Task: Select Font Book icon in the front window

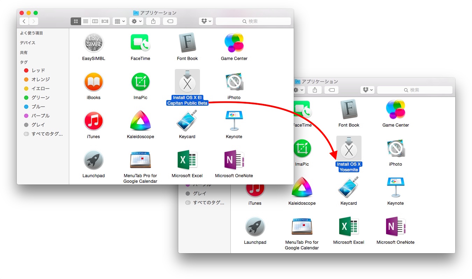Action: pos(187,43)
